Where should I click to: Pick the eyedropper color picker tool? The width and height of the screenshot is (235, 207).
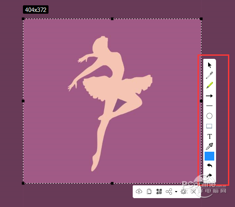209,146
